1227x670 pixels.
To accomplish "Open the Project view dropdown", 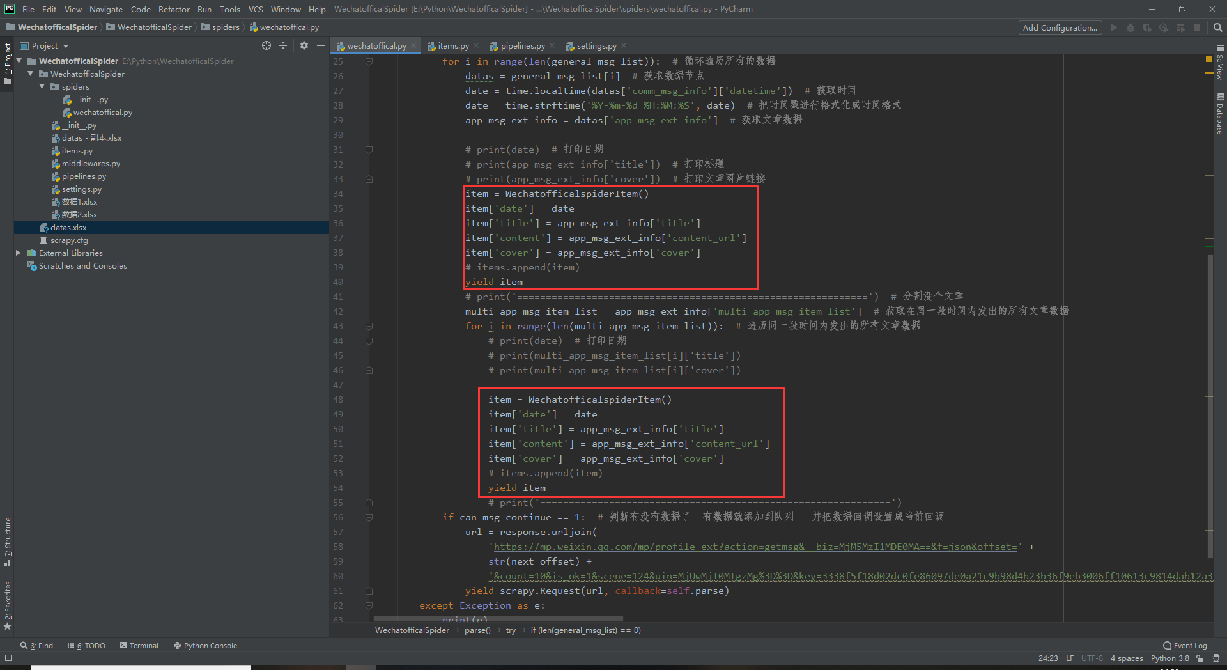I will [65, 46].
